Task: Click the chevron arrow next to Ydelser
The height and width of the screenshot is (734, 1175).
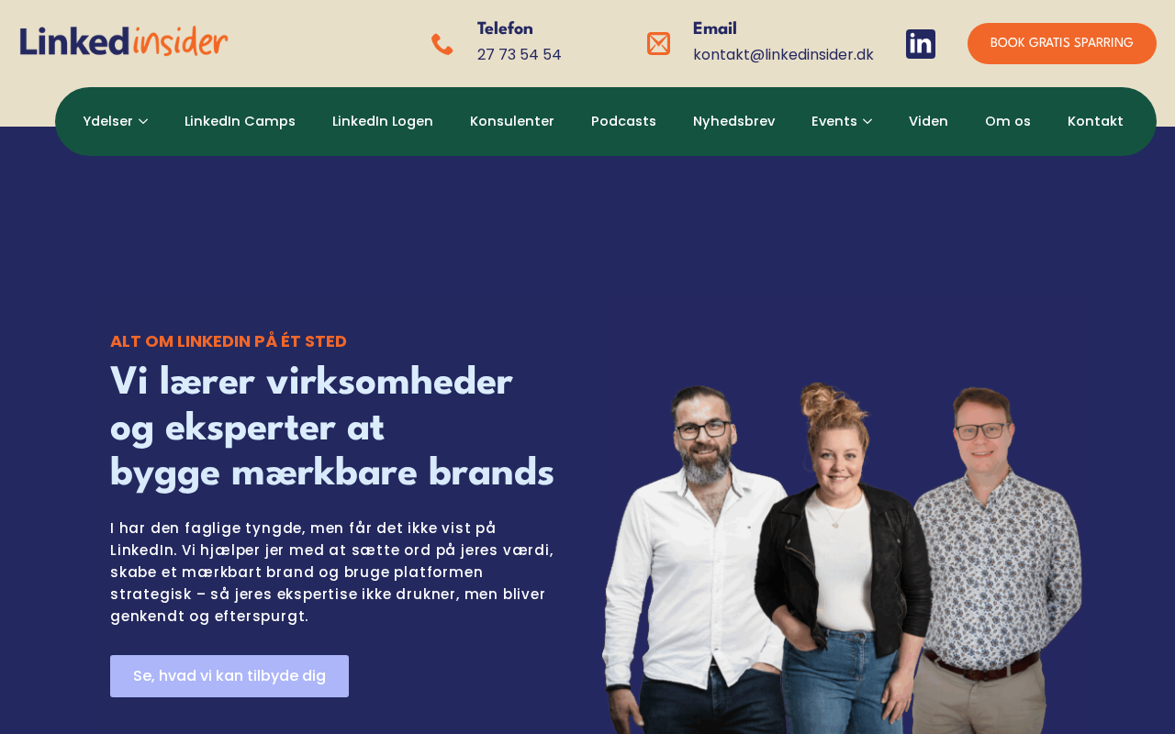Action: 143,121
